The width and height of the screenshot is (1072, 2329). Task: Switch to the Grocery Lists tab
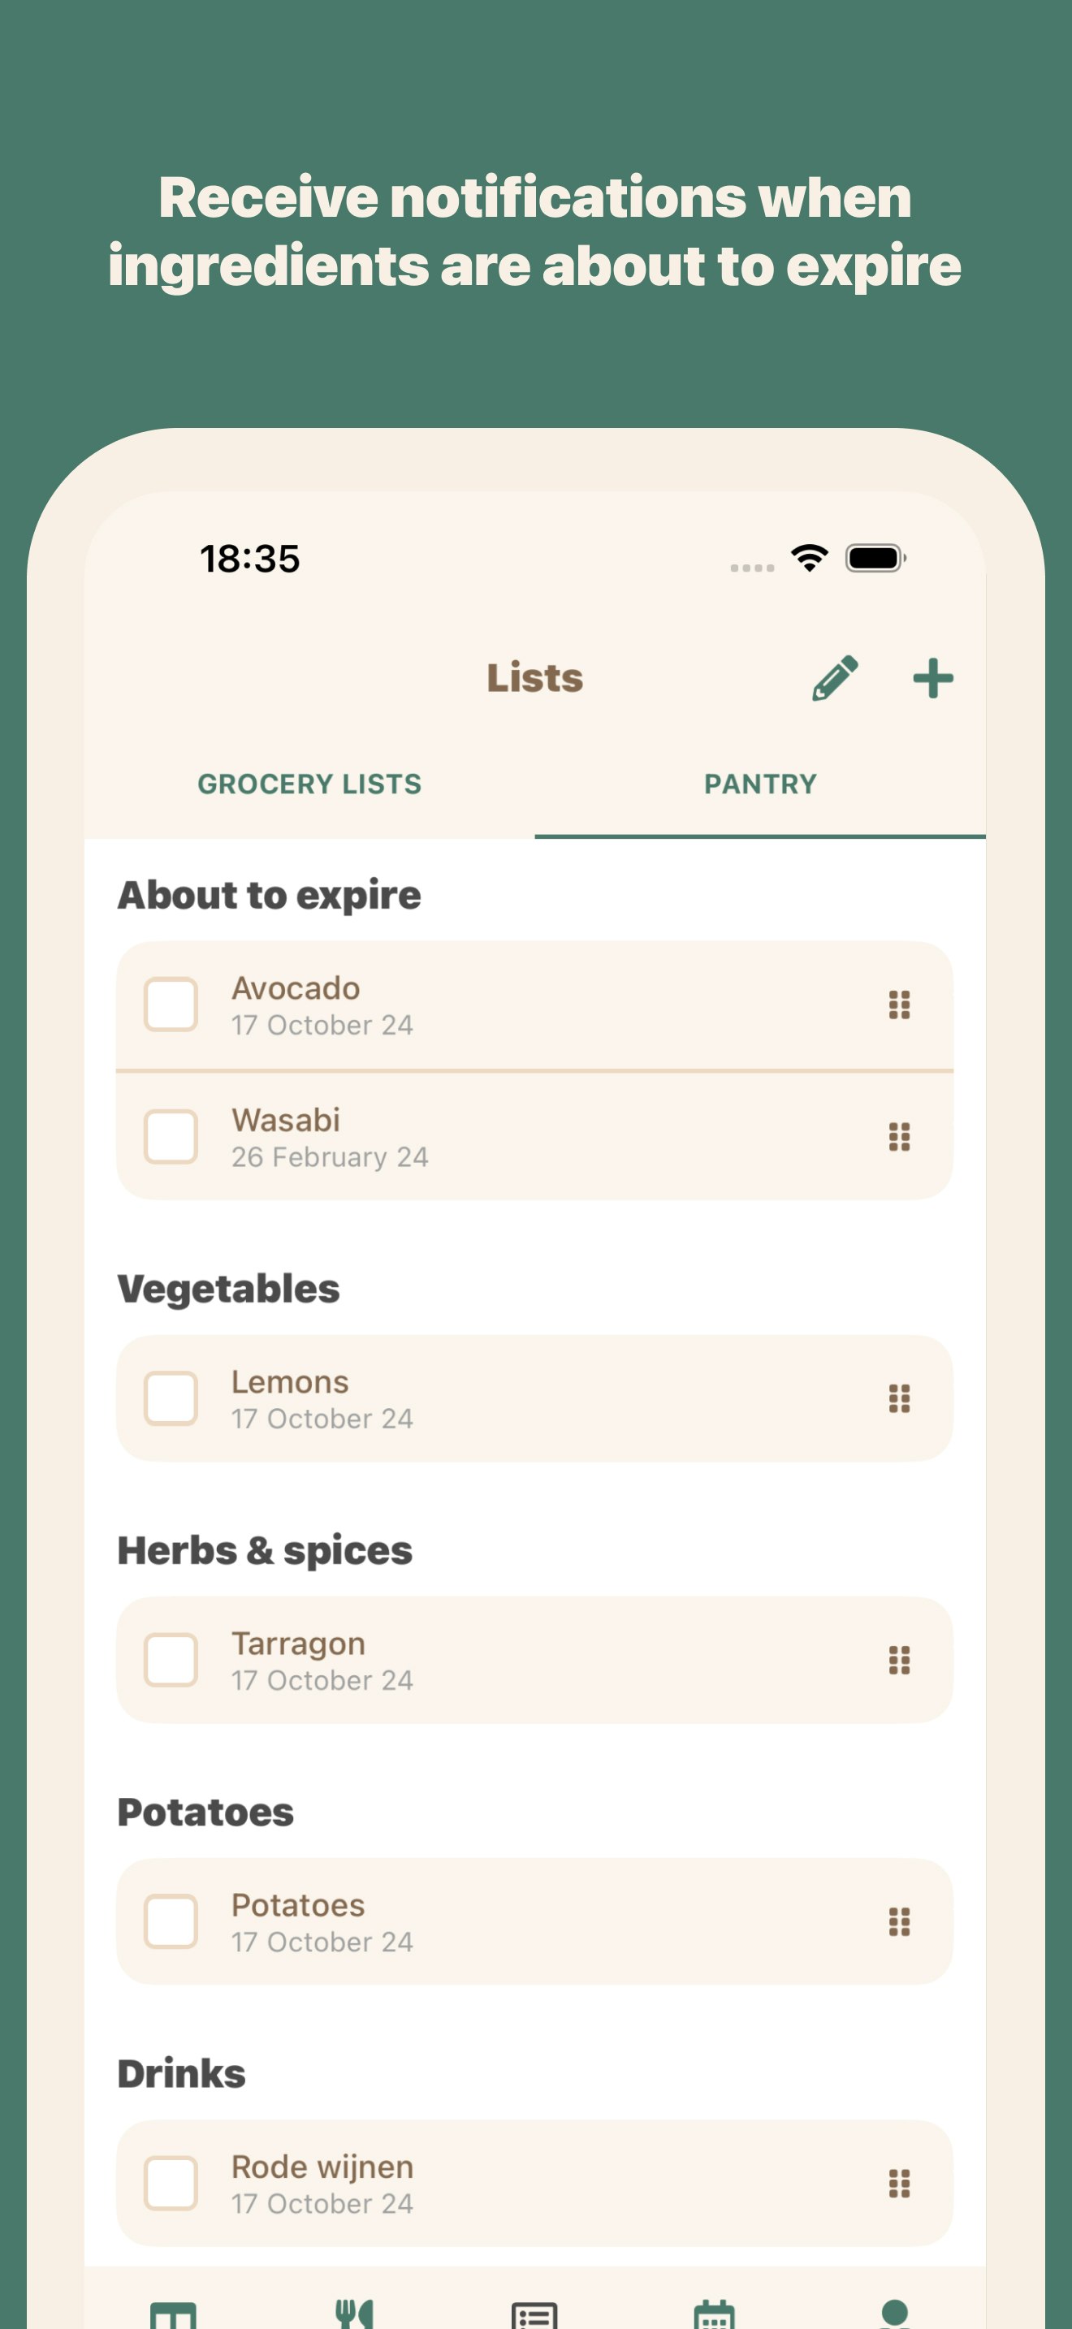309,784
